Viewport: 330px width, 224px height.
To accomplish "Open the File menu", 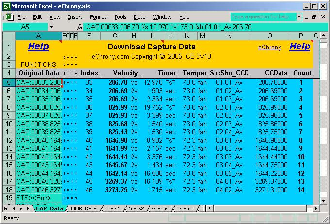I will (x=21, y=17).
